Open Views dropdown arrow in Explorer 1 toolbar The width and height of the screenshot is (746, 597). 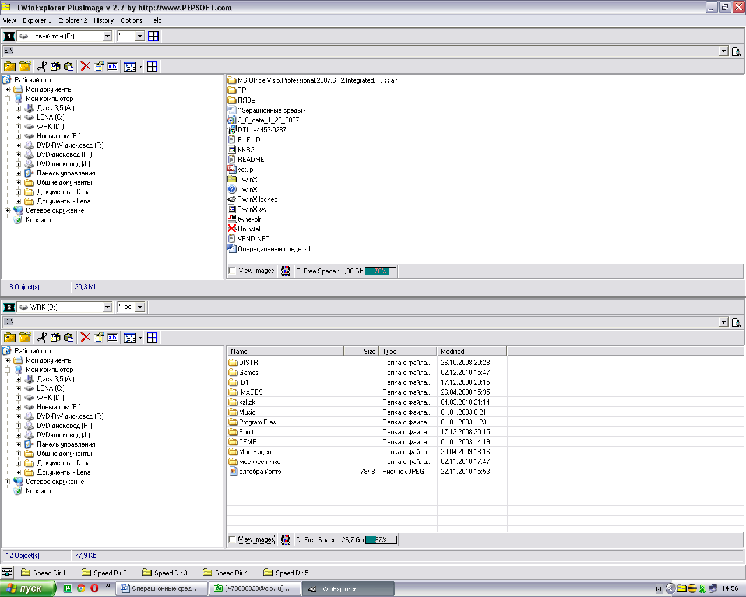pyautogui.click(x=140, y=66)
